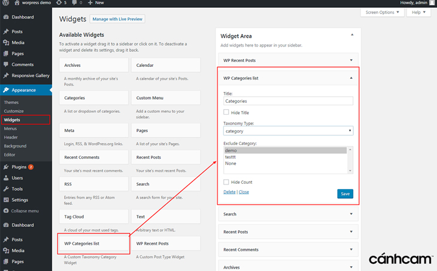
Task: Select demo in Exclude Category list
Action: (286, 150)
